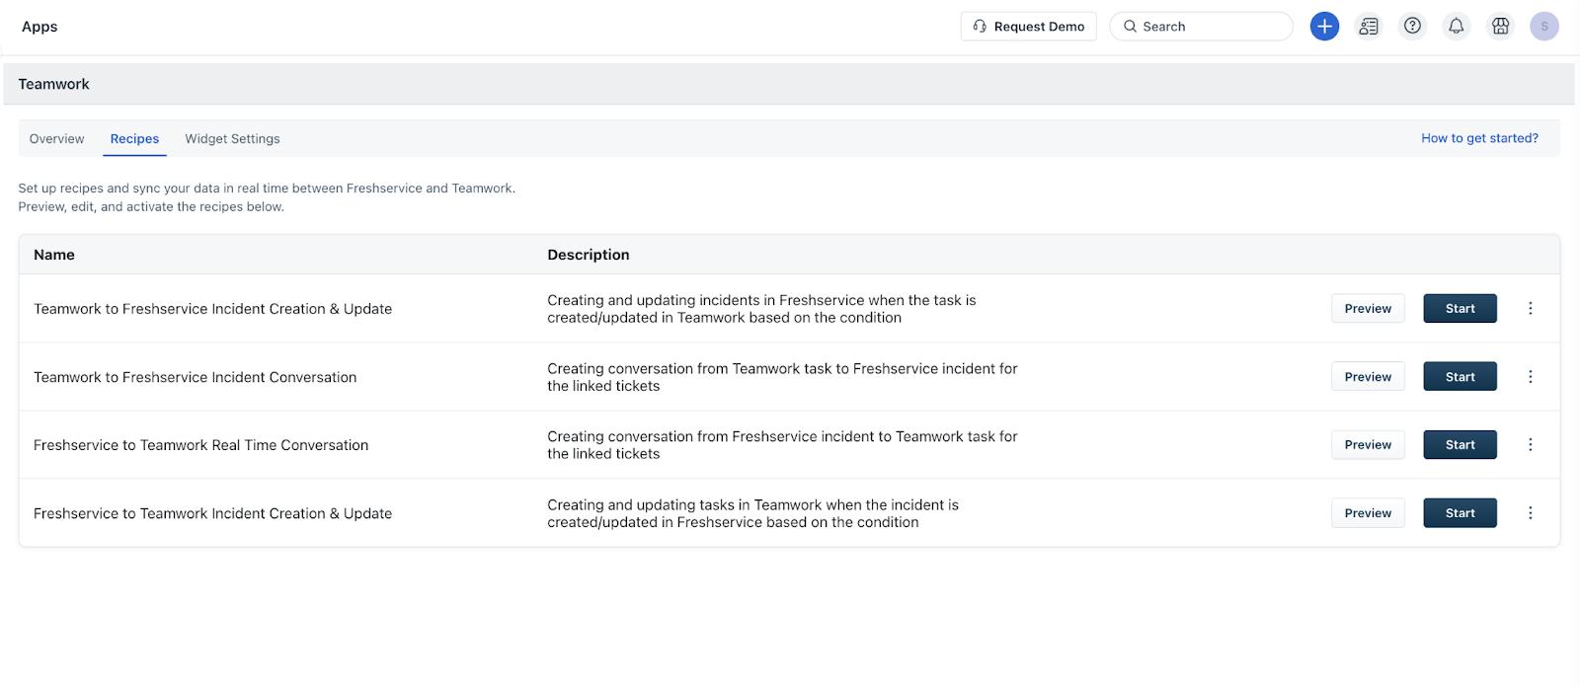Open the user list icon in header
1580x686 pixels.
pos(1369,27)
